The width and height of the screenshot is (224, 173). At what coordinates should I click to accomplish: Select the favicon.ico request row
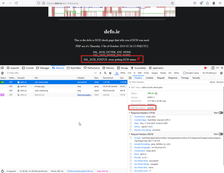click(64, 95)
